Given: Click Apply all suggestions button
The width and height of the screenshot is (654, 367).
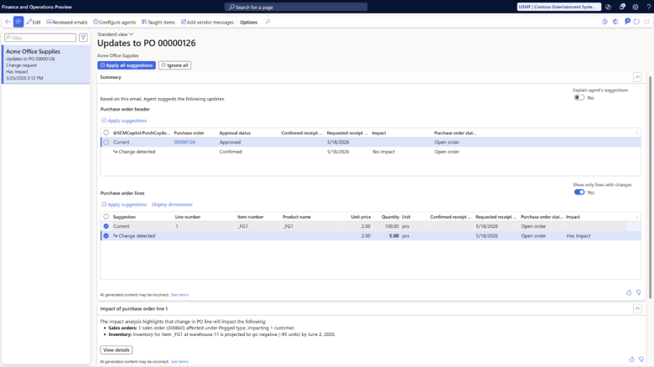Looking at the screenshot, I should tap(127, 65).
